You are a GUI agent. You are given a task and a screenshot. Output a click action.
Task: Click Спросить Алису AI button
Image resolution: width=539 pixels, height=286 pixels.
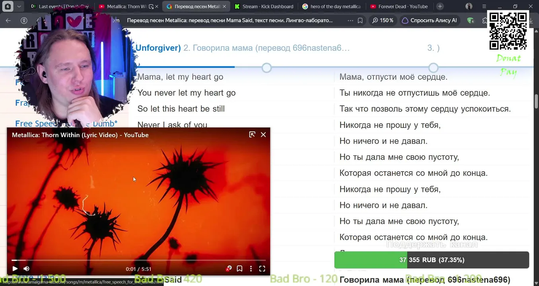(429, 20)
